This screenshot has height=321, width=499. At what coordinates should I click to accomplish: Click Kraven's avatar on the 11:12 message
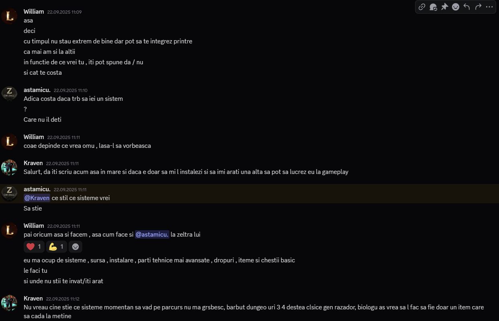(x=9, y=303)
